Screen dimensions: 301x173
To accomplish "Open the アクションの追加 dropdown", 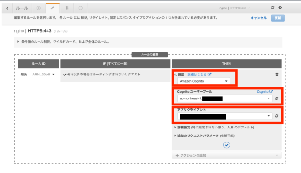I will pos(227,155).
